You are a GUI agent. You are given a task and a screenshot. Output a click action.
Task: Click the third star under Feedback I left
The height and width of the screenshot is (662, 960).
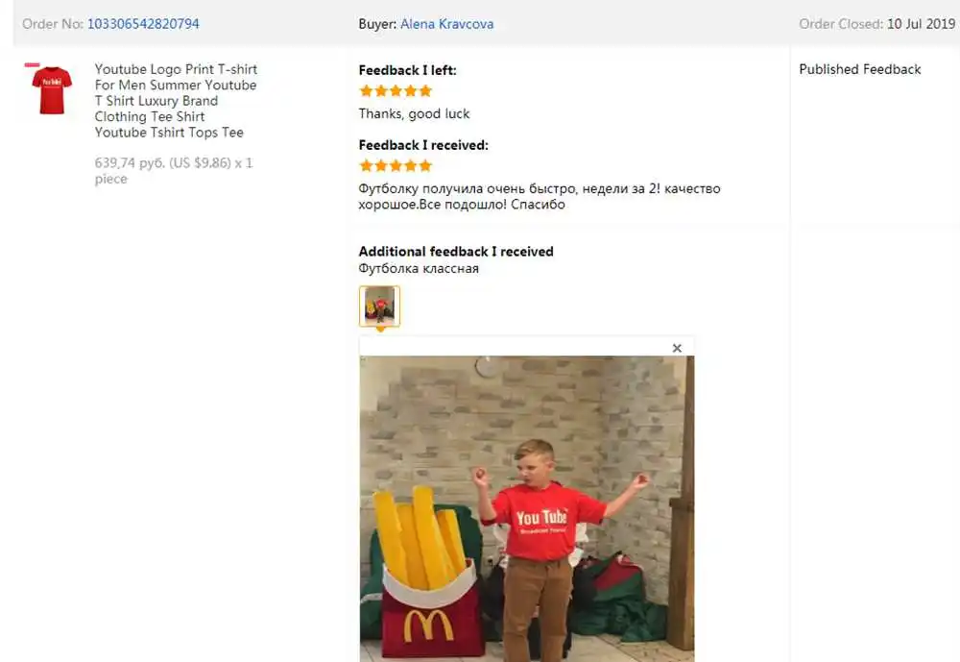click(x=396, y=91)
